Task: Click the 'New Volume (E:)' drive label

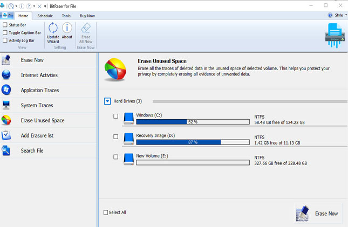Action: [152, 156]
